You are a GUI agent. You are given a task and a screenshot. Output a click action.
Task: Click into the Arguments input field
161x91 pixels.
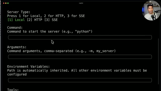[80, 57]
